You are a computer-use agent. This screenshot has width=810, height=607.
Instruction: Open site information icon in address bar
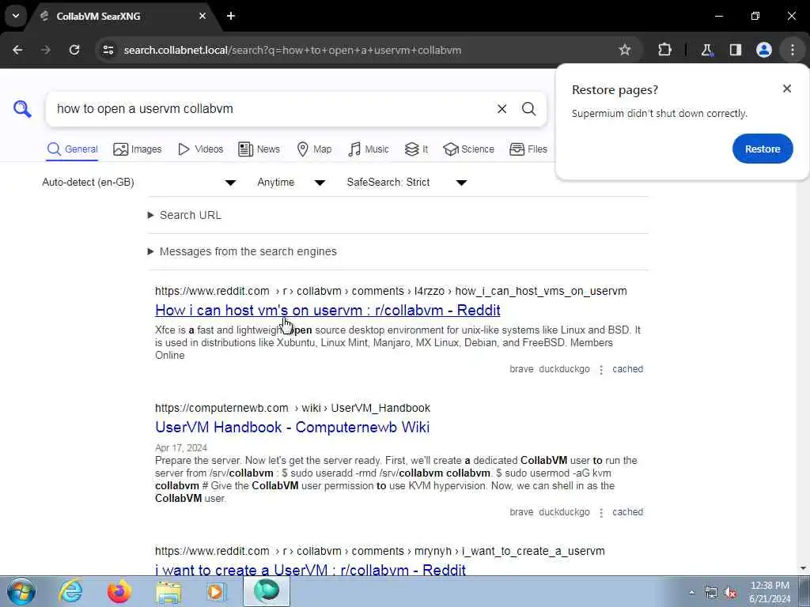click(108, 50)
